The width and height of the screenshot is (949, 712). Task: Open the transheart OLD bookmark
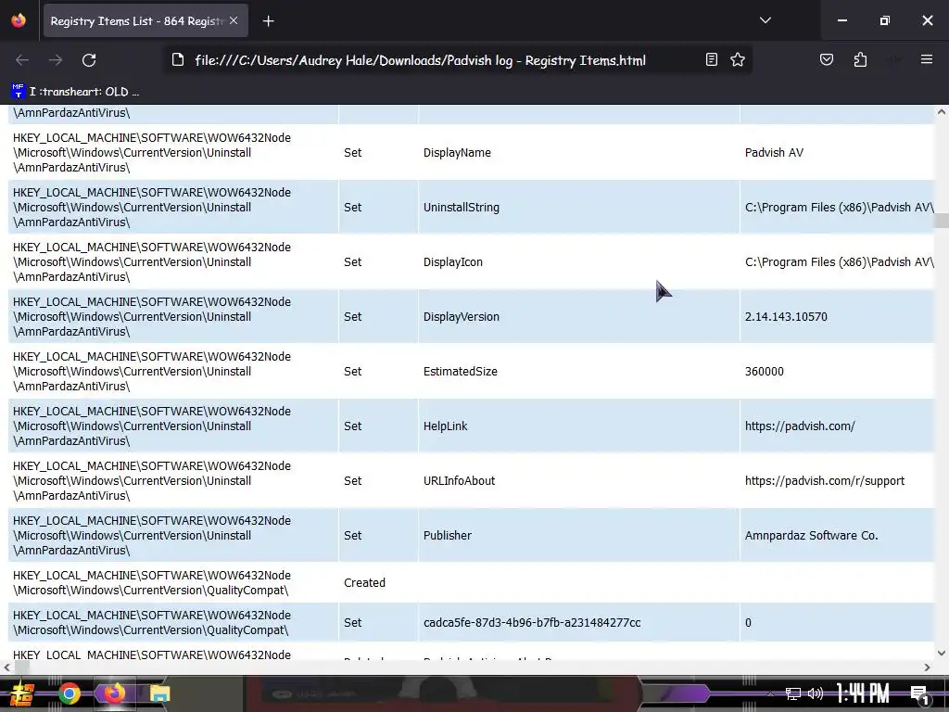pos(76,92)
